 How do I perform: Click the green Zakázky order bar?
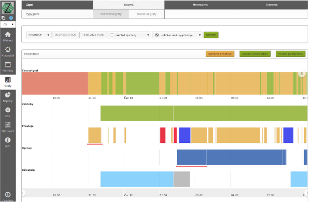pos(204,113)
